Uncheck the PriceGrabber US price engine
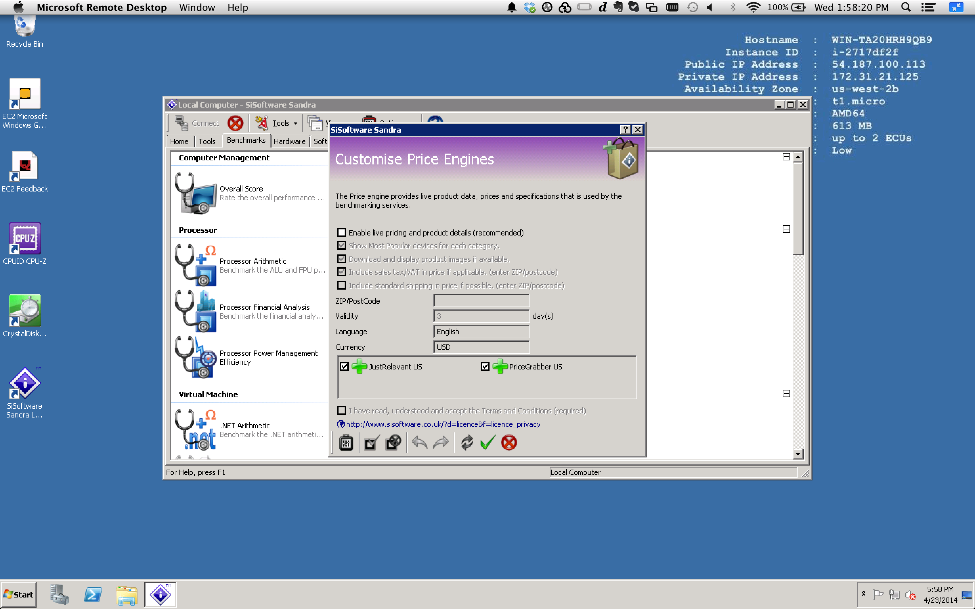975x609 pixels. tap(485, 366)
